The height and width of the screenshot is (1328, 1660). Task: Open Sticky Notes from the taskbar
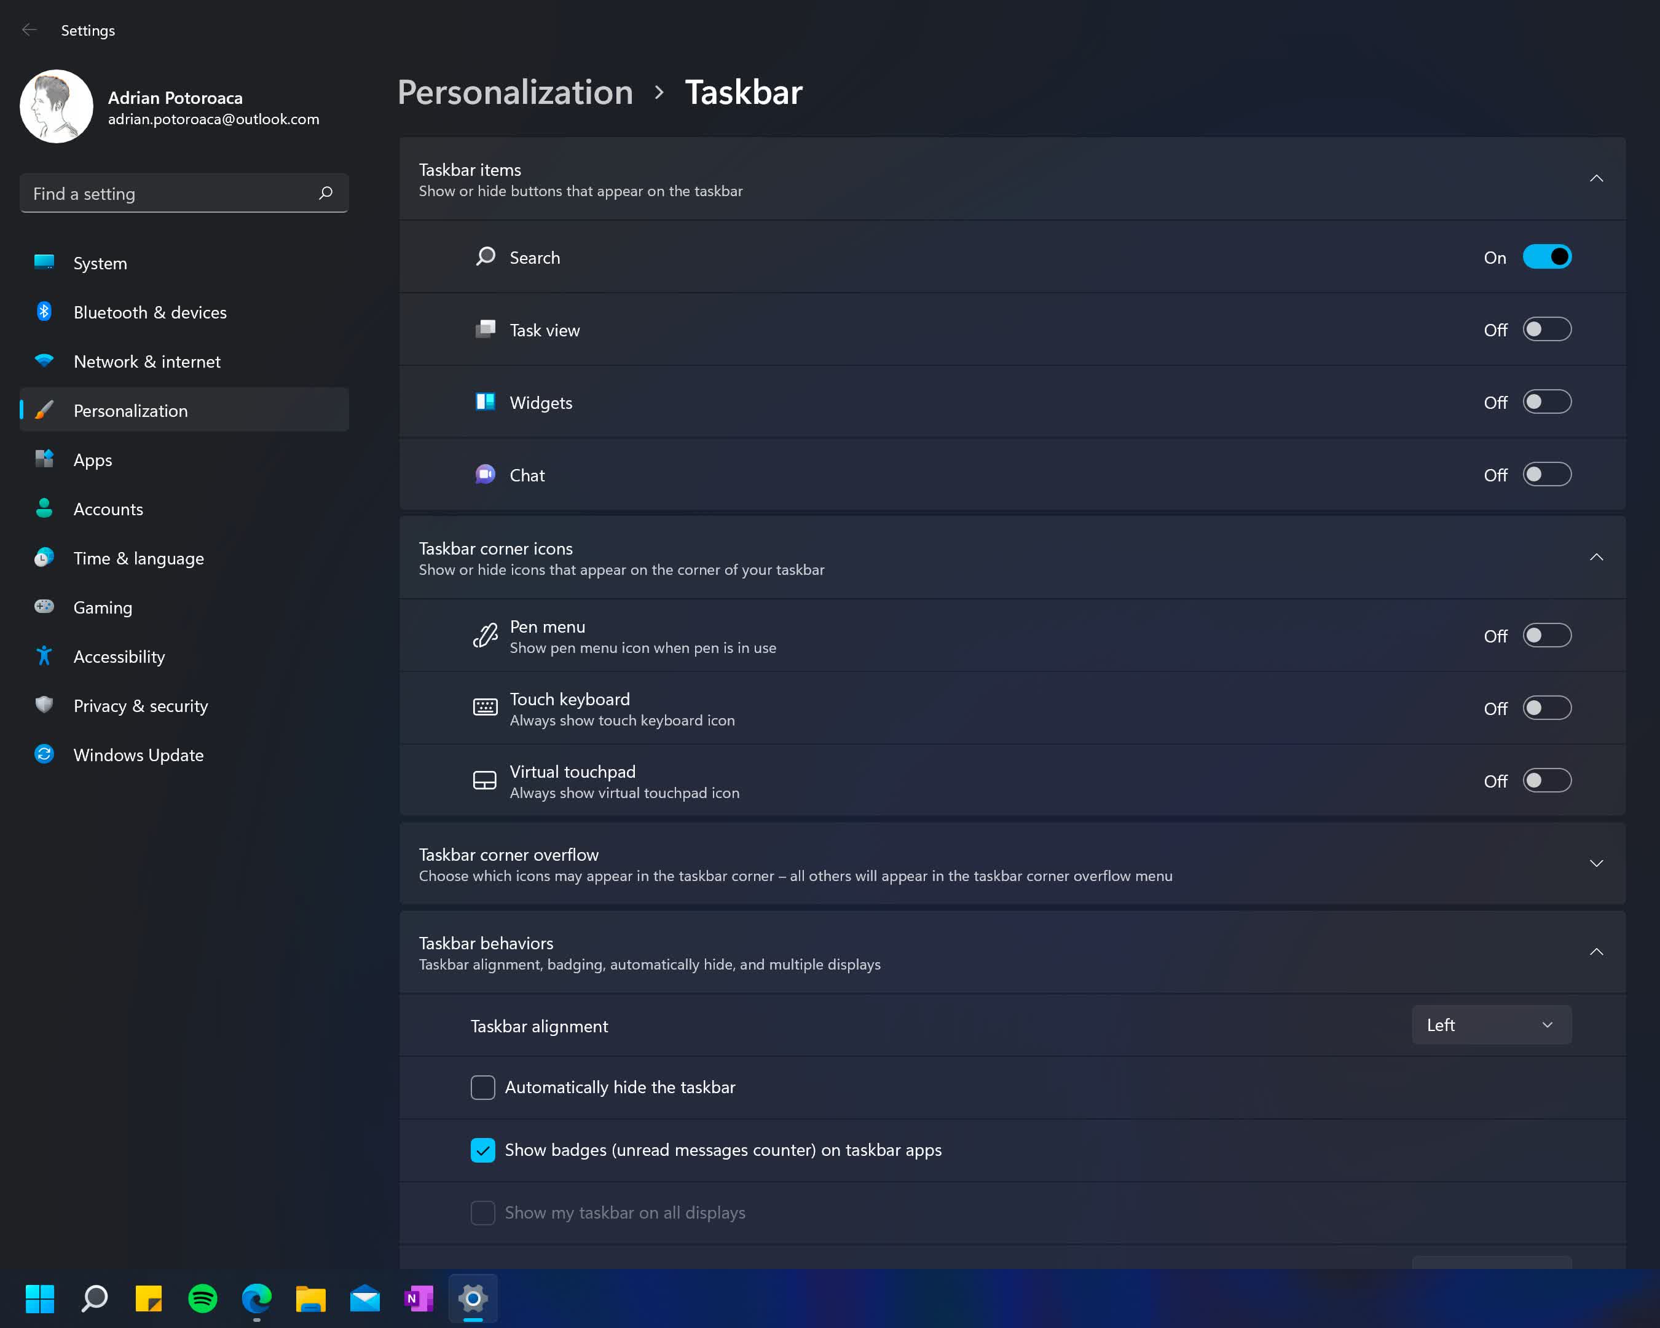(x=149, y=1298)
